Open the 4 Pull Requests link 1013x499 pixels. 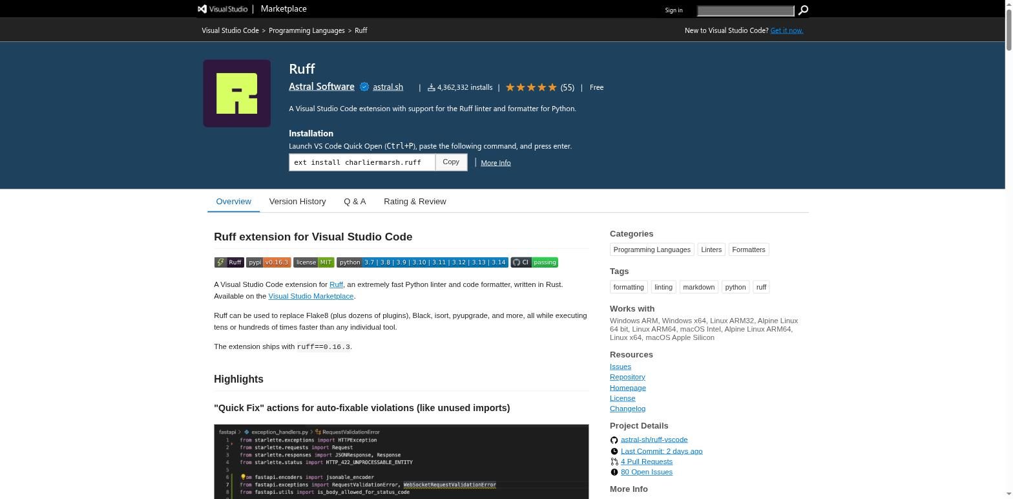click(647, 462)
